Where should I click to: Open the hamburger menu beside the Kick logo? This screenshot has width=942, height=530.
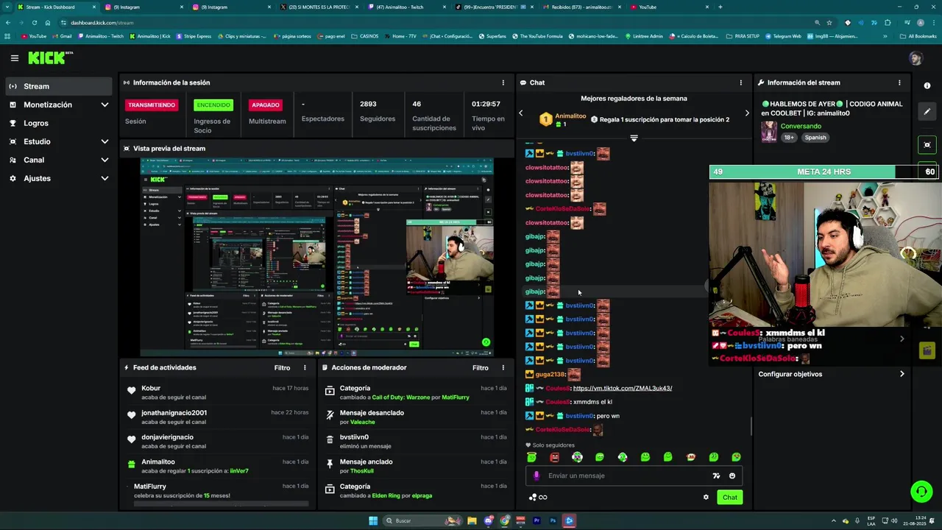pos(15,58)
